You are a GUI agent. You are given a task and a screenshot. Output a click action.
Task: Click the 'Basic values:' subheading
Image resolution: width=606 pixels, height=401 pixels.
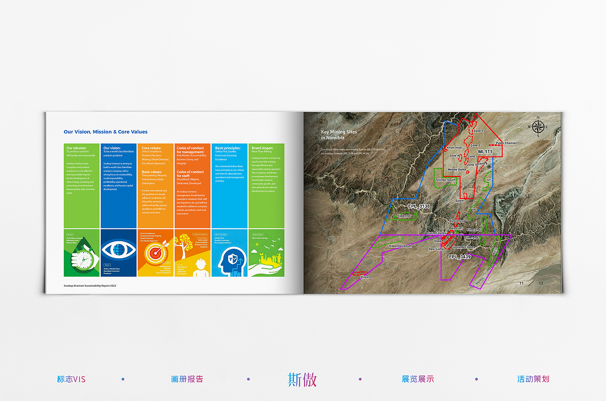(x=152, y=172)
